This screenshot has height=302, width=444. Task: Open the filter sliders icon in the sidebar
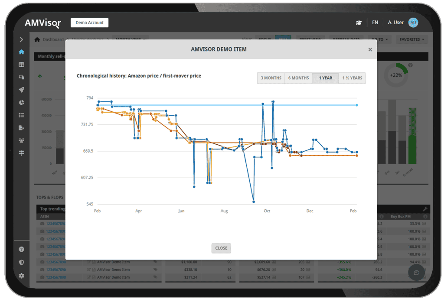[21, 153]
